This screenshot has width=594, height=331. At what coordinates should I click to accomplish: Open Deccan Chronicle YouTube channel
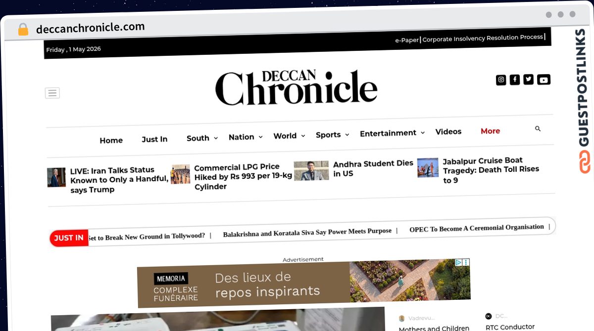click(544, 80)
